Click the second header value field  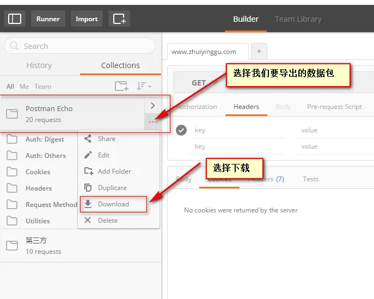(335, 147)
